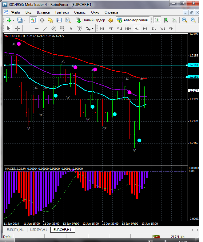
Task: Open the Сервис menu
Action: tap(80, 12)
